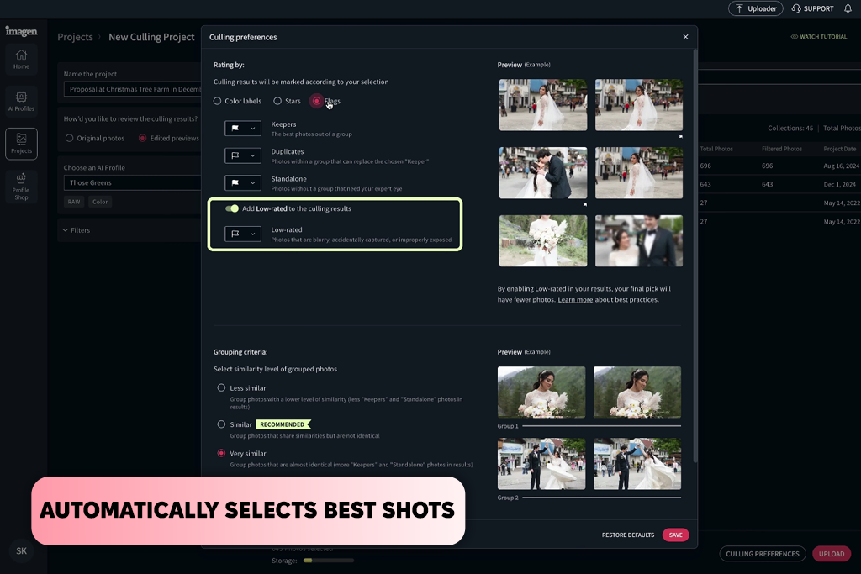Click bride with bouquet preview thumbnail
The width and height of the screenshot is (861, 574).
click(543, 241)
